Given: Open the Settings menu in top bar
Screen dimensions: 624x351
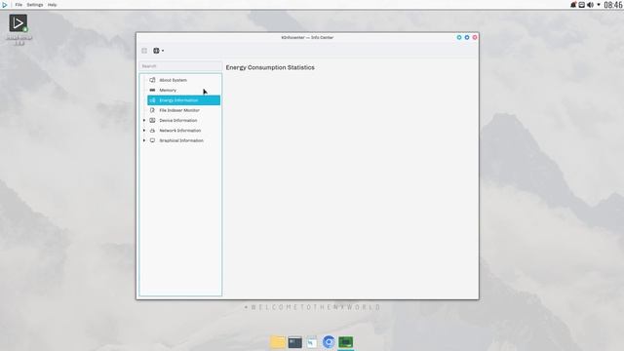Looking at the screenshot, I should (35, 5).
